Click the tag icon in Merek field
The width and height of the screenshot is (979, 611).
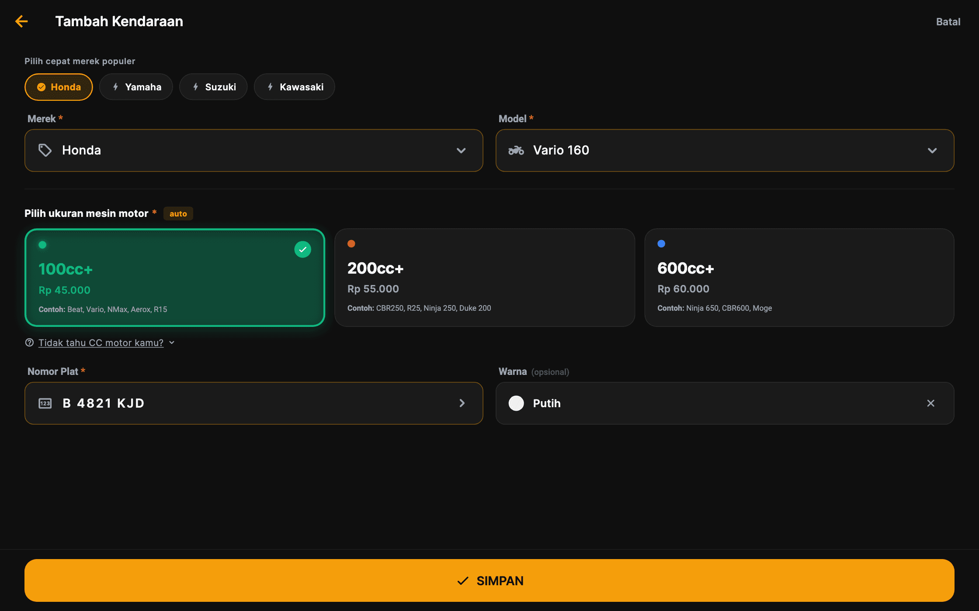[x=45, y=150]
